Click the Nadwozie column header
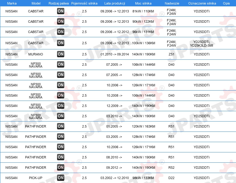This screenshot has width=236, height=183. (x=172, y=3)
